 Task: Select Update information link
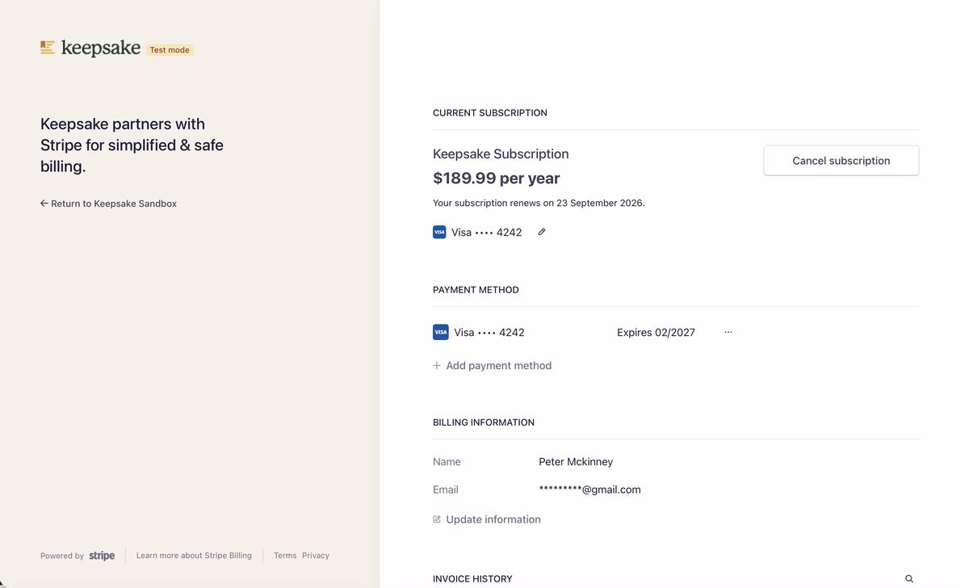click(493, 519)
